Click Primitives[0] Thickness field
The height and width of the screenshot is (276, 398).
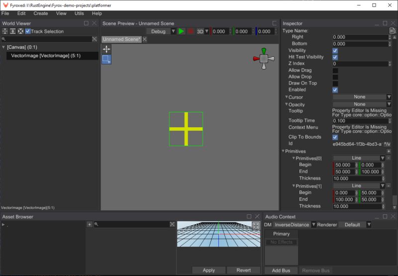[x=357, y=179]
